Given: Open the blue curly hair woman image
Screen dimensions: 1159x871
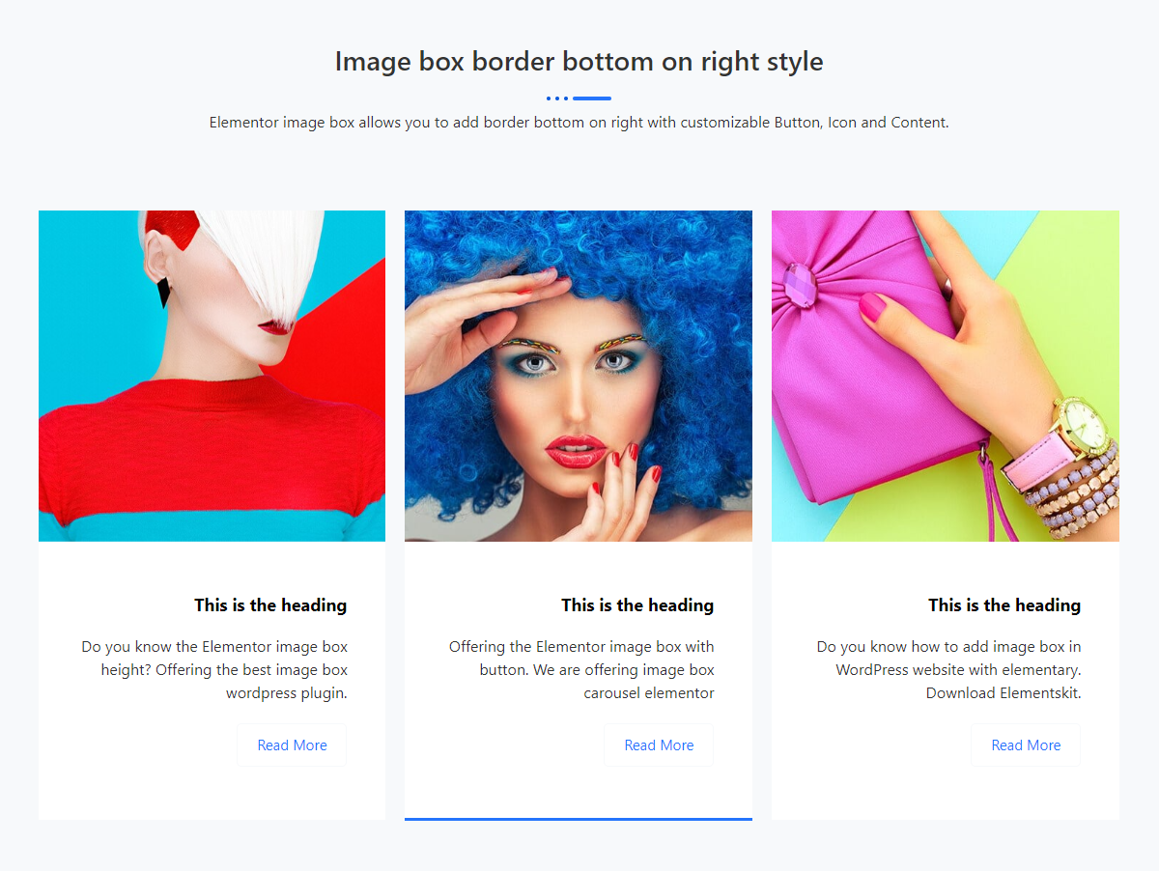Looking at the screenshot, I should [x=578, y=376].
